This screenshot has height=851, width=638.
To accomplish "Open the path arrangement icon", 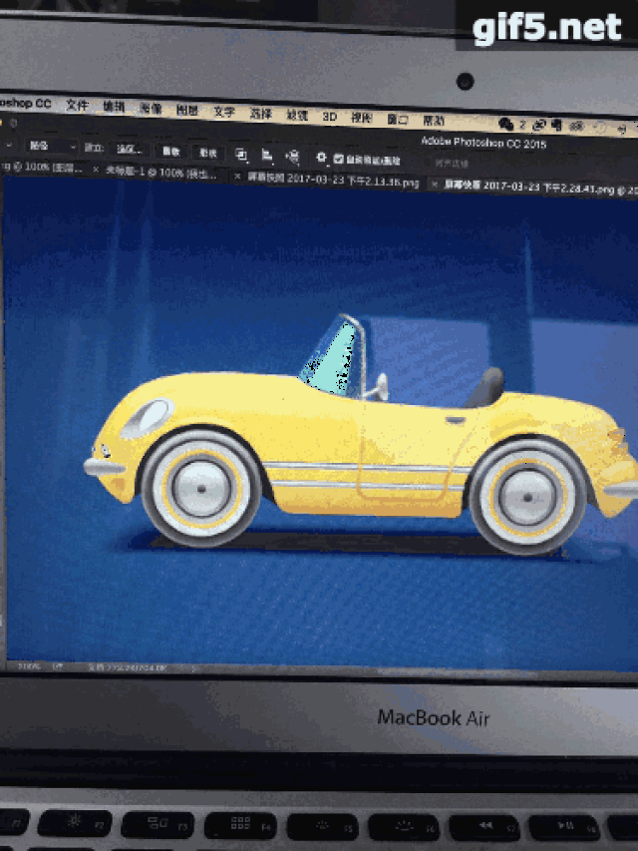I will [x=292, y=158].
